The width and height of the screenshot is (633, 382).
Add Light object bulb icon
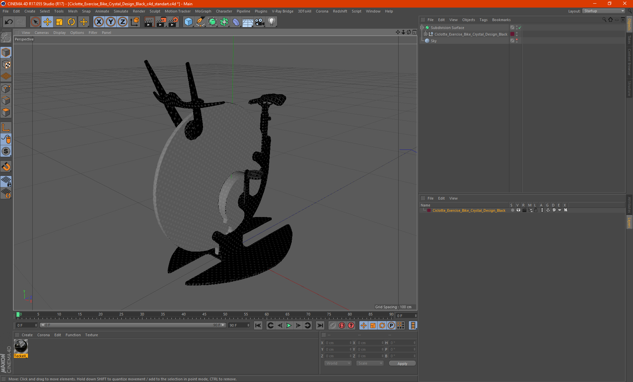click(x=272, y=22)
